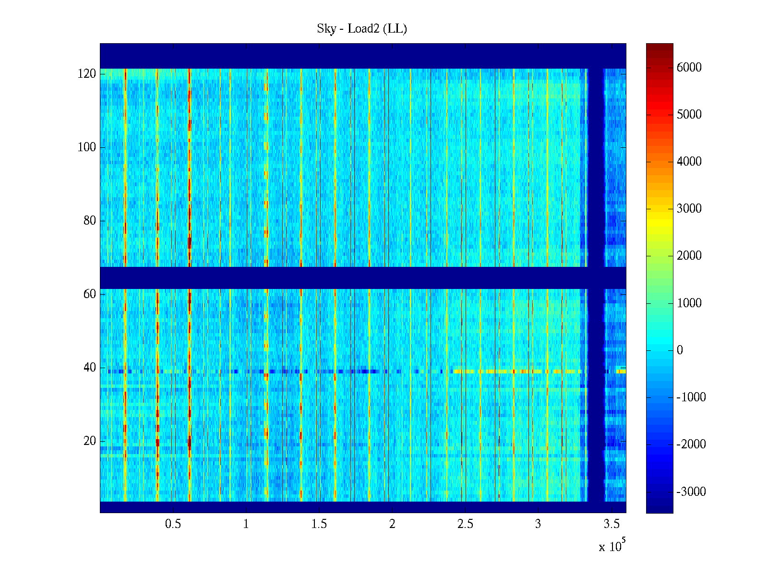Click the dark blue horizontal band near y=64
Screen dimensions: 768x576
[x=336, y=277]
